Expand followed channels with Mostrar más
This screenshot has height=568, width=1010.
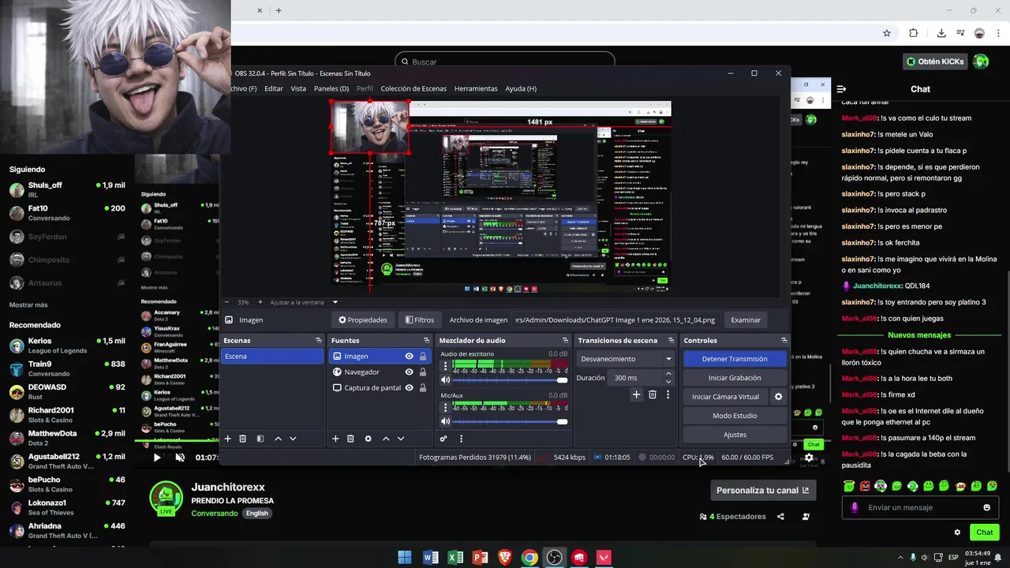pos(28,305)
